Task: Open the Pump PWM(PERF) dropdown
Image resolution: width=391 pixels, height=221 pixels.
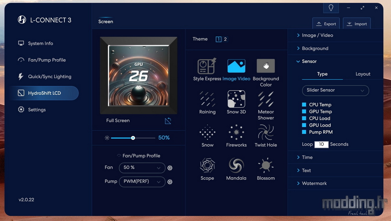Action: coord(142,182)
